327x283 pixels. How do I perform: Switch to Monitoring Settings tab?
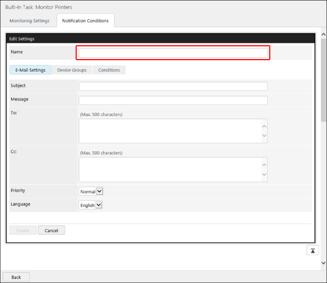[x=29, y=21]
